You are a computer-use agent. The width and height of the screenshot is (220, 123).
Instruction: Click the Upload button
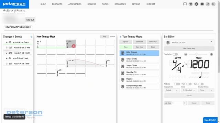point(126,42)
